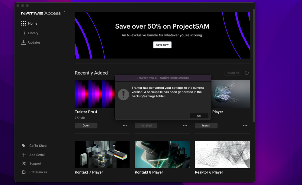
Task: Click the Traktor Pro 4 thumbnail image
Action: tap(95, 94)
